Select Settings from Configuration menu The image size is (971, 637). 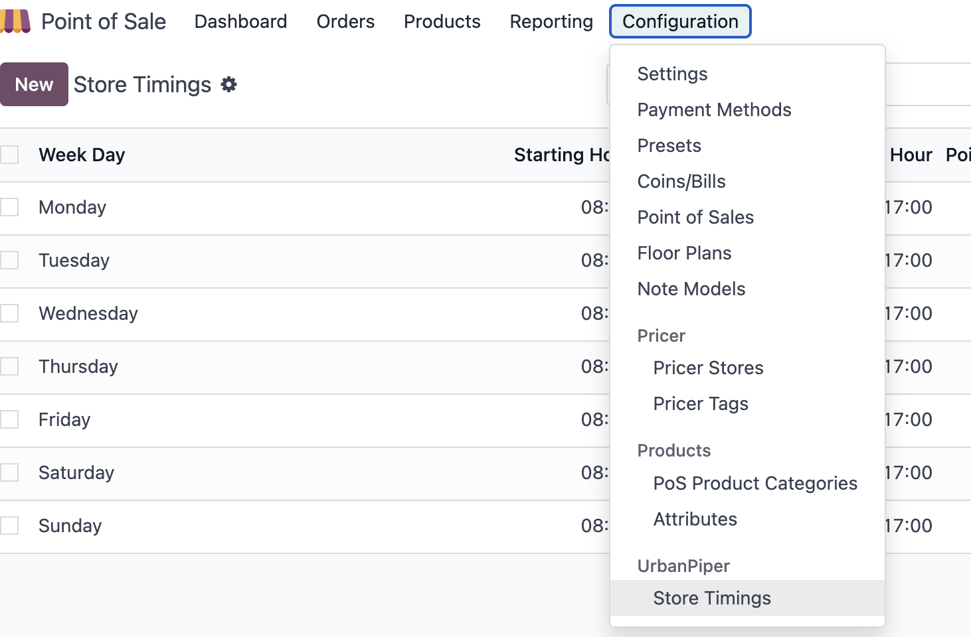(747, 74)
